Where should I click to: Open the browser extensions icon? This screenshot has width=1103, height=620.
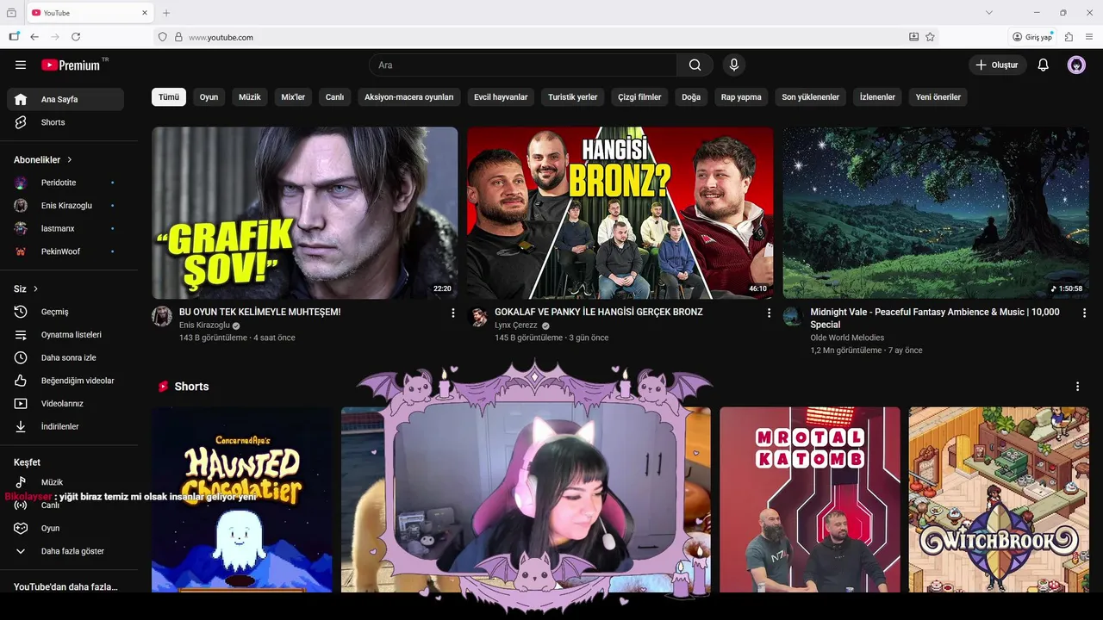(x=1069, y=37)
